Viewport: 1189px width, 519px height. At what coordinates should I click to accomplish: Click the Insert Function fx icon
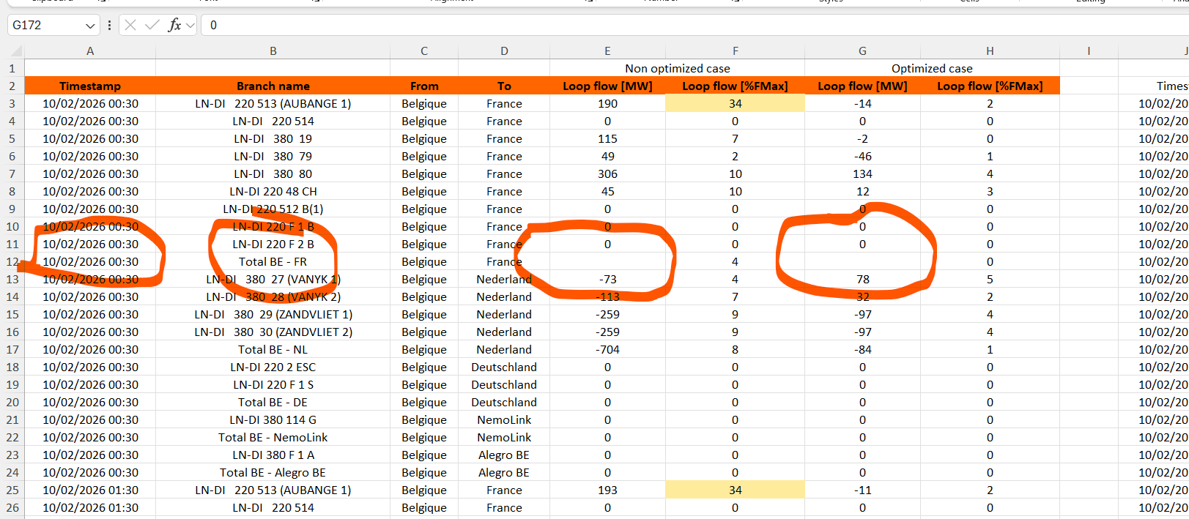click(174, 25)
